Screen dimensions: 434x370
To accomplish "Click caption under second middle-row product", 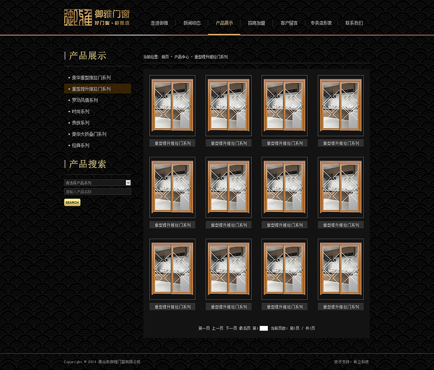I will click(228, 225).
